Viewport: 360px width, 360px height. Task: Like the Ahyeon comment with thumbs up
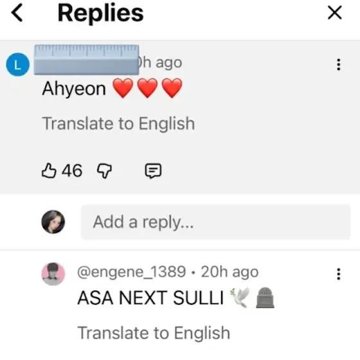pos(49,170)
